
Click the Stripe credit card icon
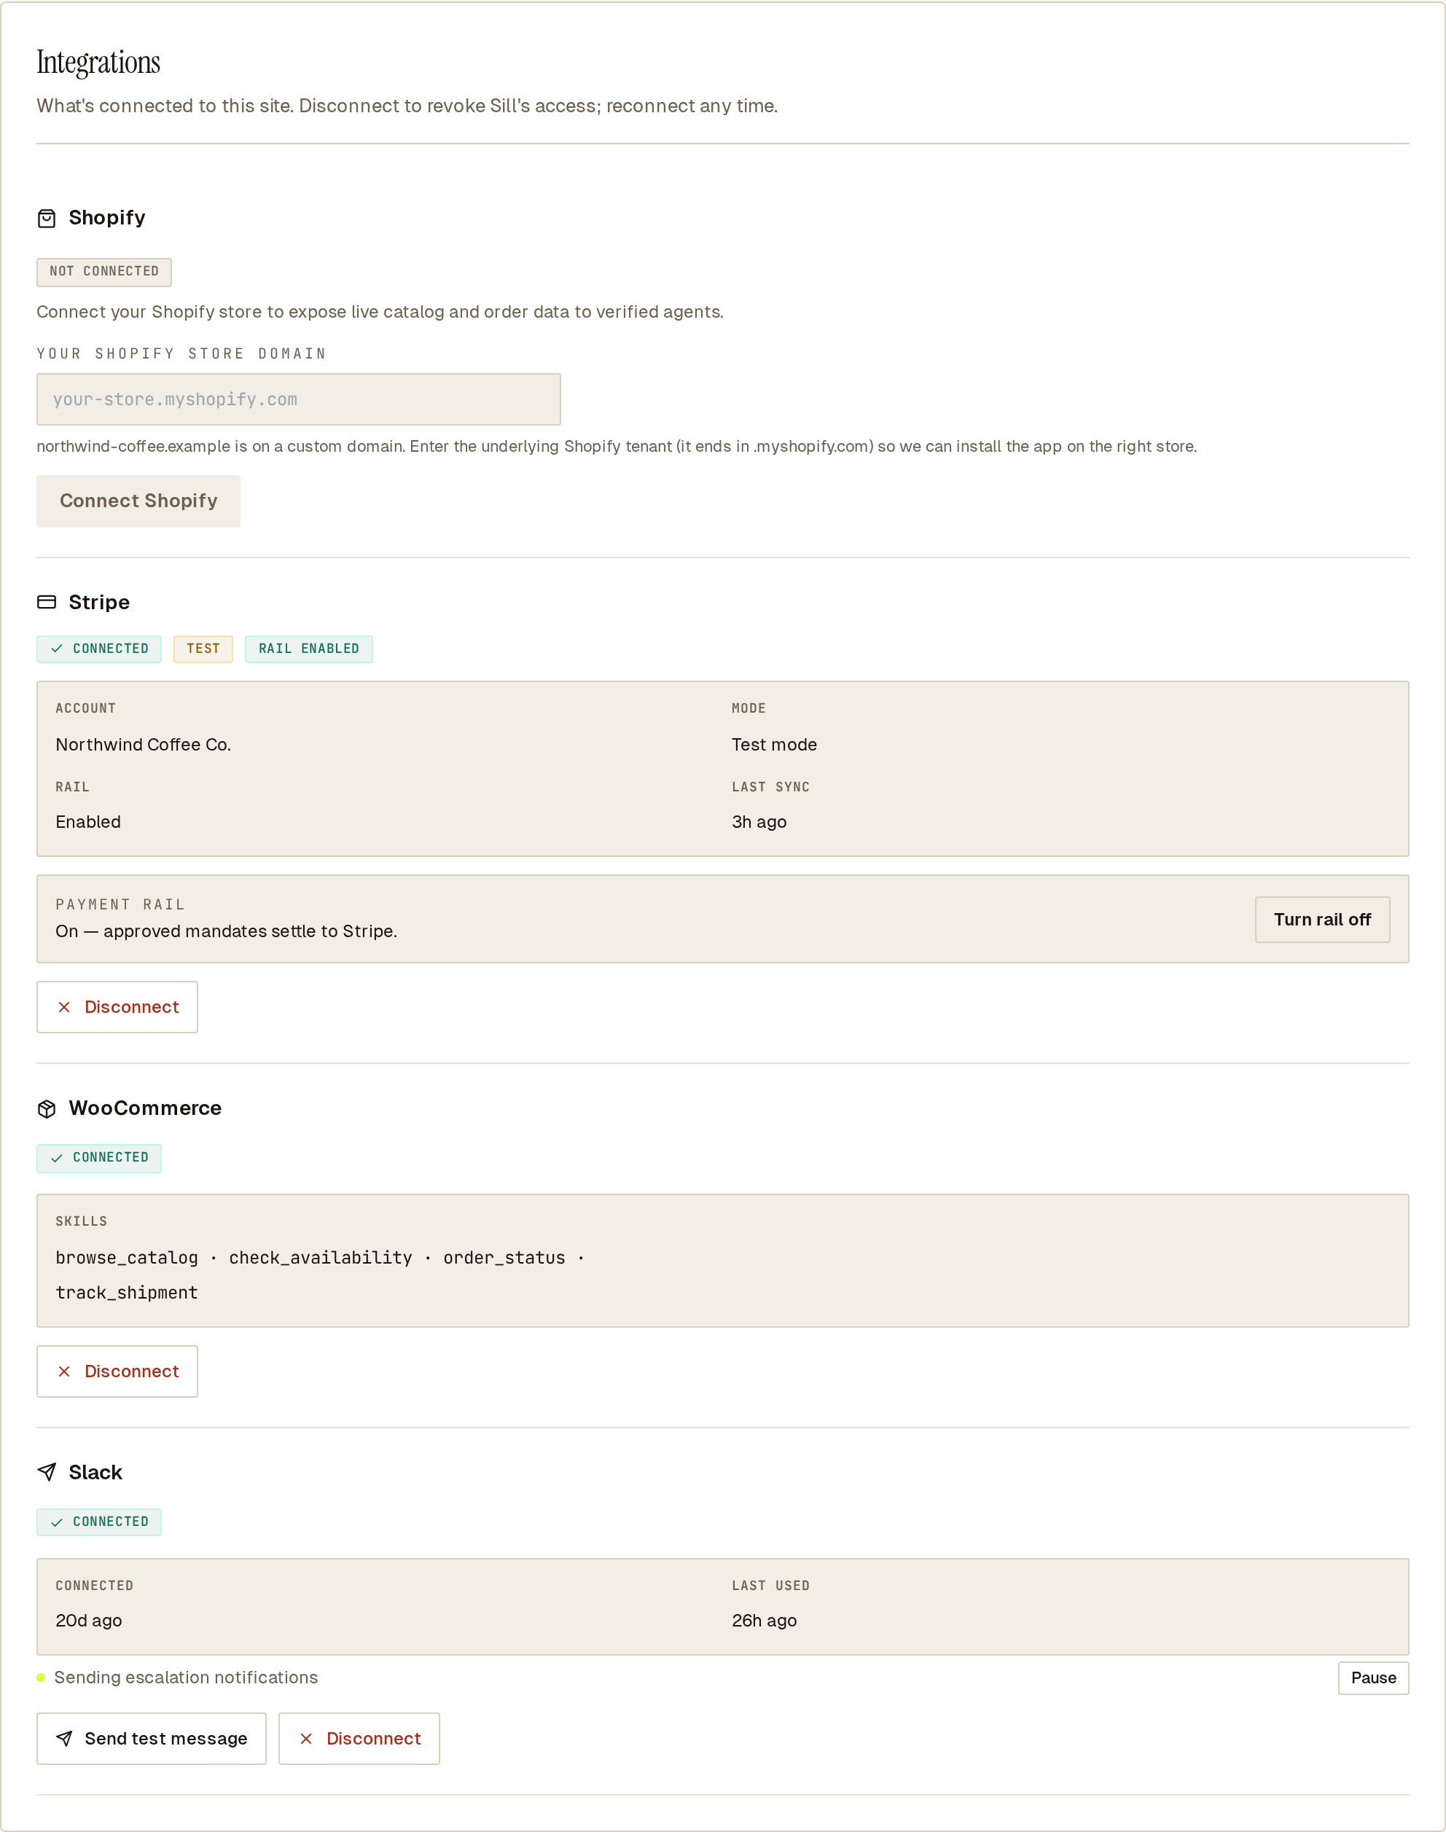[x=47, y=602]
